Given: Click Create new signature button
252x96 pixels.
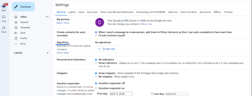Looking at the screenshot, I should coord(106,49).
